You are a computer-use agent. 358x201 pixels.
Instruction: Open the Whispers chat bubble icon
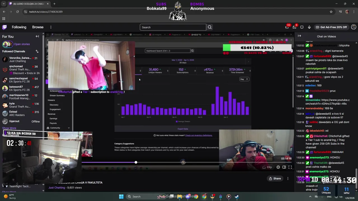(302, 27)
